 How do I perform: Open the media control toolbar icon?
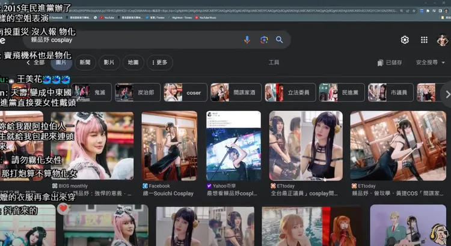tap(434, 11)
